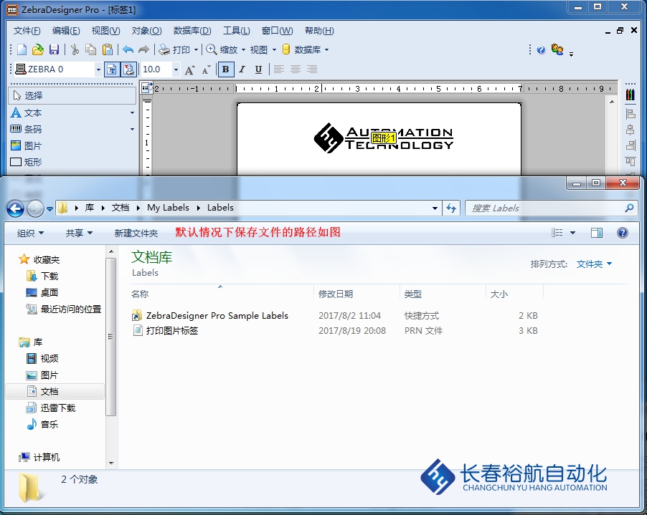Click the magnifier zoom icon
Image resolution: width=647 pixels, height=515 pixels.
pyautogui.click(x=212, y=50)
